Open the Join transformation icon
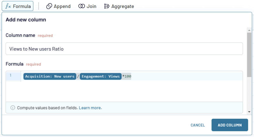Viewport: 254px width, 137px height. (82, 6)
